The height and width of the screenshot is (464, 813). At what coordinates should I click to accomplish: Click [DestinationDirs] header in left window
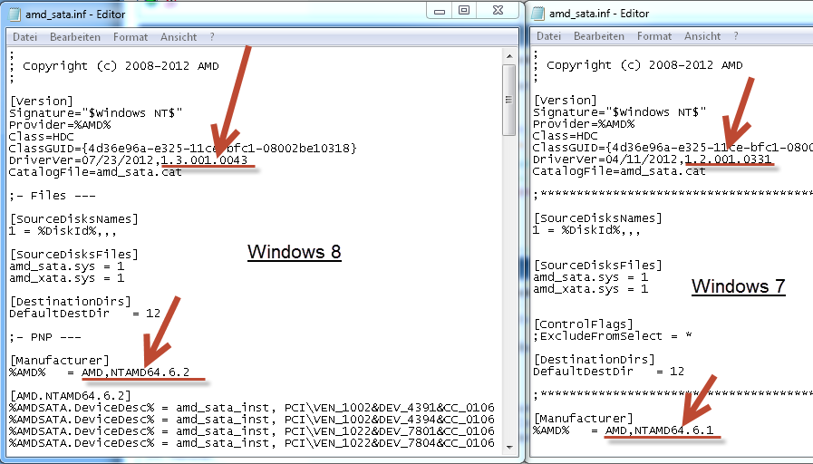tap(70, 301)
